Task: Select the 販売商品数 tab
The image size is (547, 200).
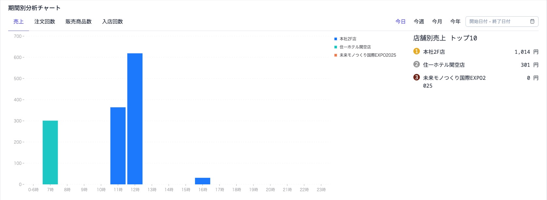Action: [x=79, y=22]
